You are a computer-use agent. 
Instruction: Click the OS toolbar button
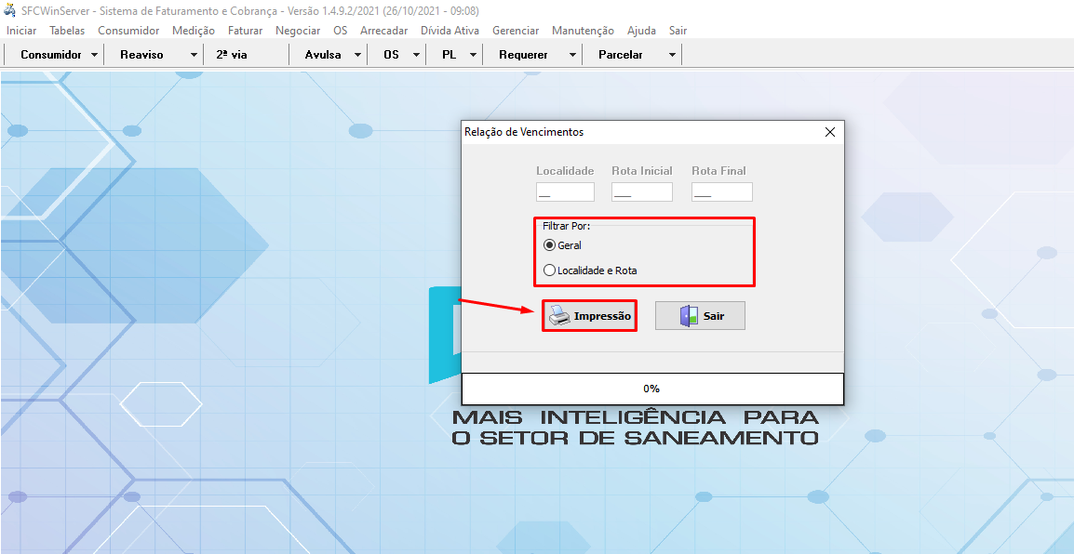coord(391,55)
